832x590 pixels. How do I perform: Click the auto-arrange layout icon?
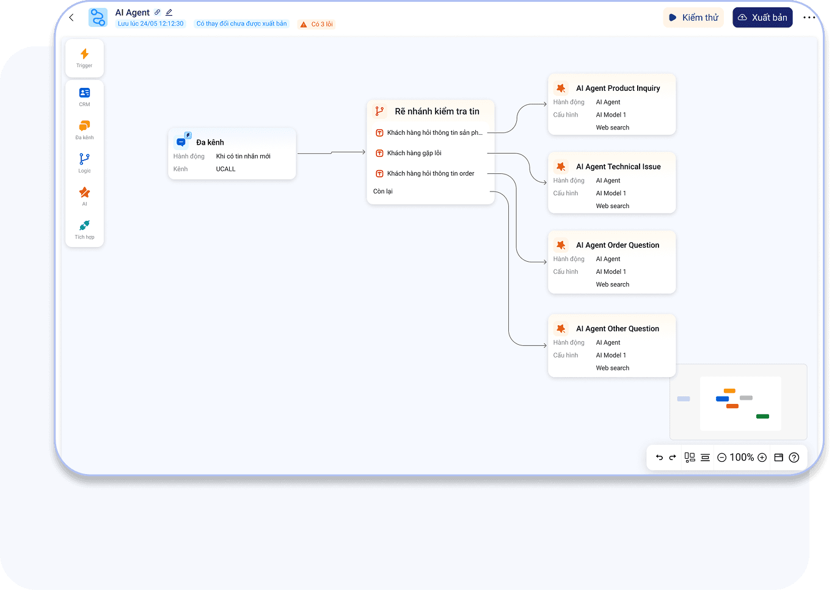click(x=690, y=458)
